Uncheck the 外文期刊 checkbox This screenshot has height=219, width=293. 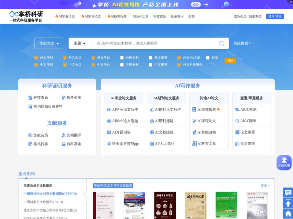pos(36,58)
